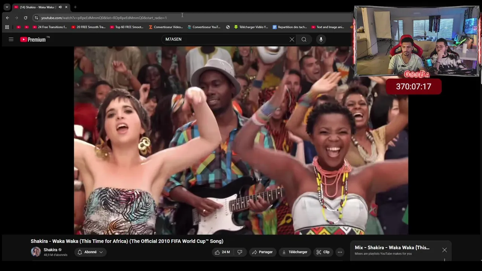Click the video title text
This screenshot has height=271, width=482.
coord(127,241)
